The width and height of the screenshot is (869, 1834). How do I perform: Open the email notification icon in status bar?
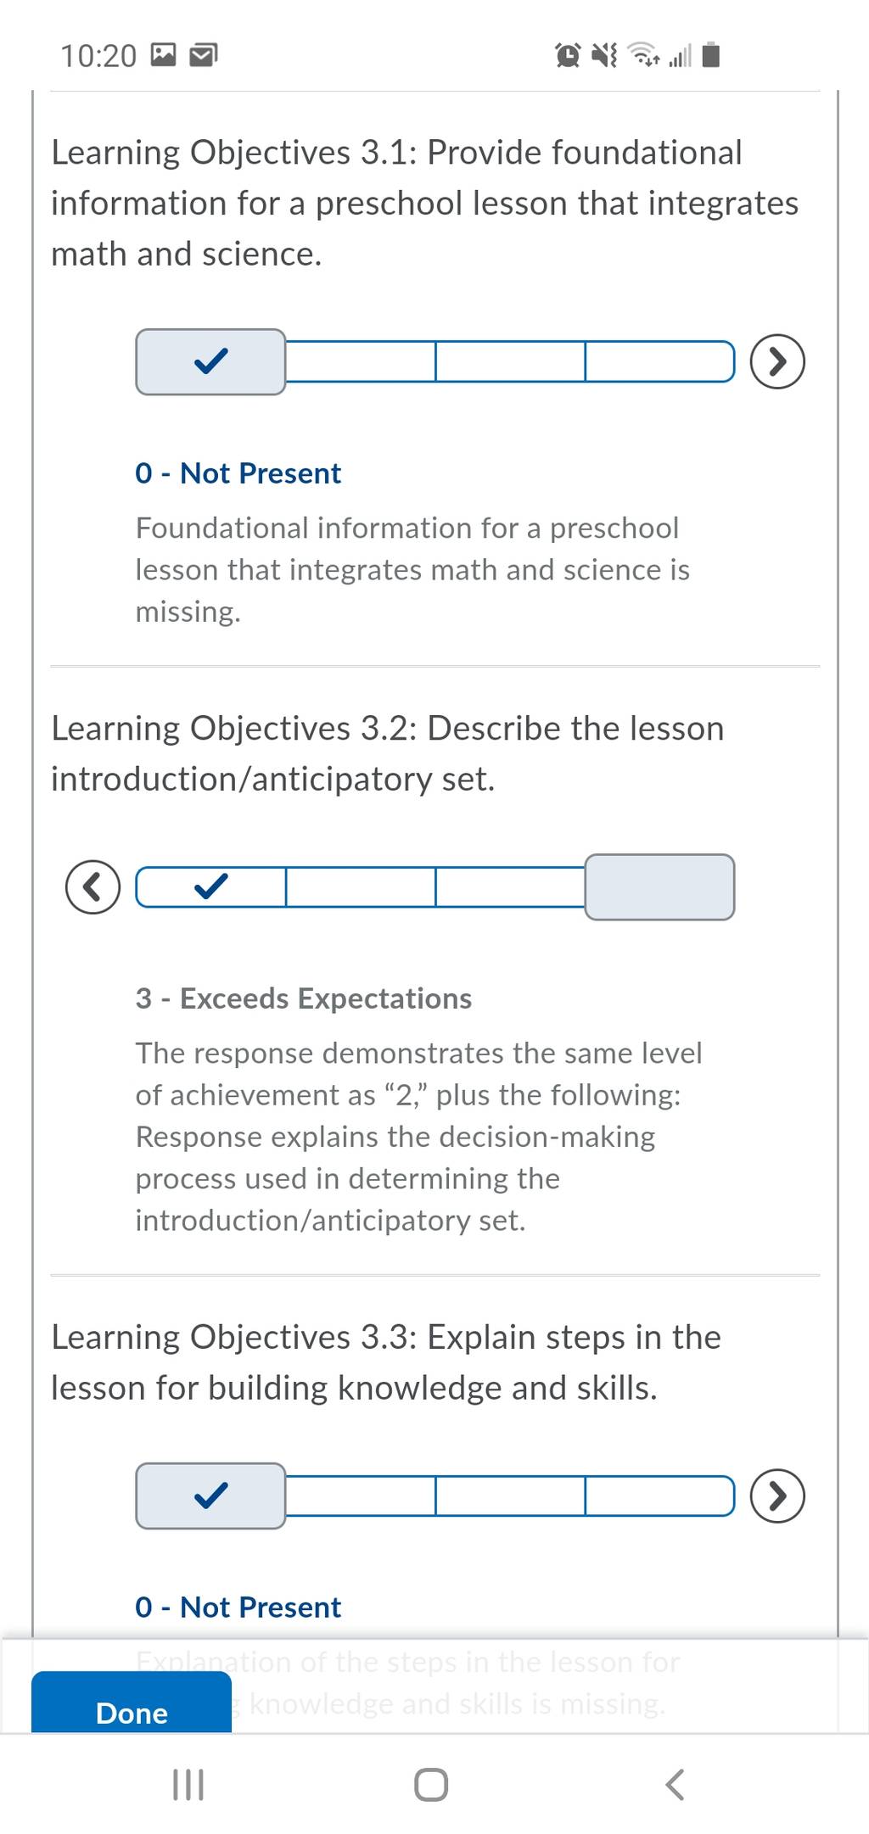coord(204,55)
